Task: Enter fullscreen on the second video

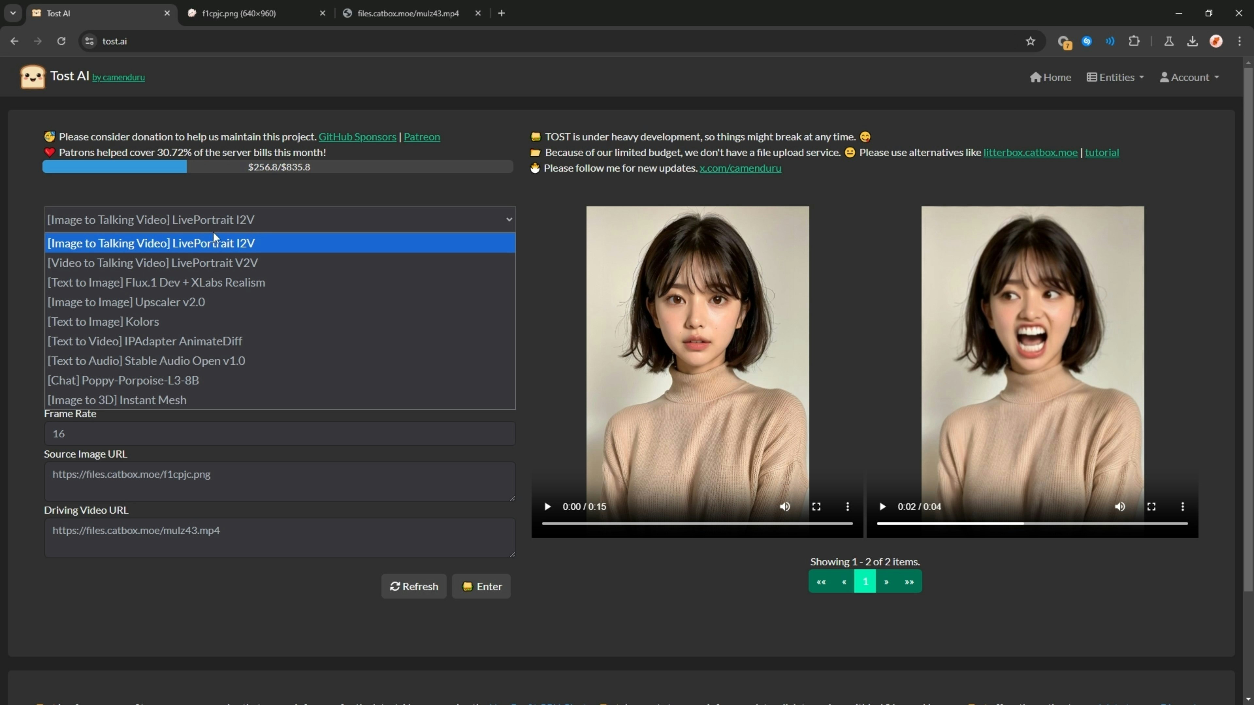Action: [x=1151, y=507]
